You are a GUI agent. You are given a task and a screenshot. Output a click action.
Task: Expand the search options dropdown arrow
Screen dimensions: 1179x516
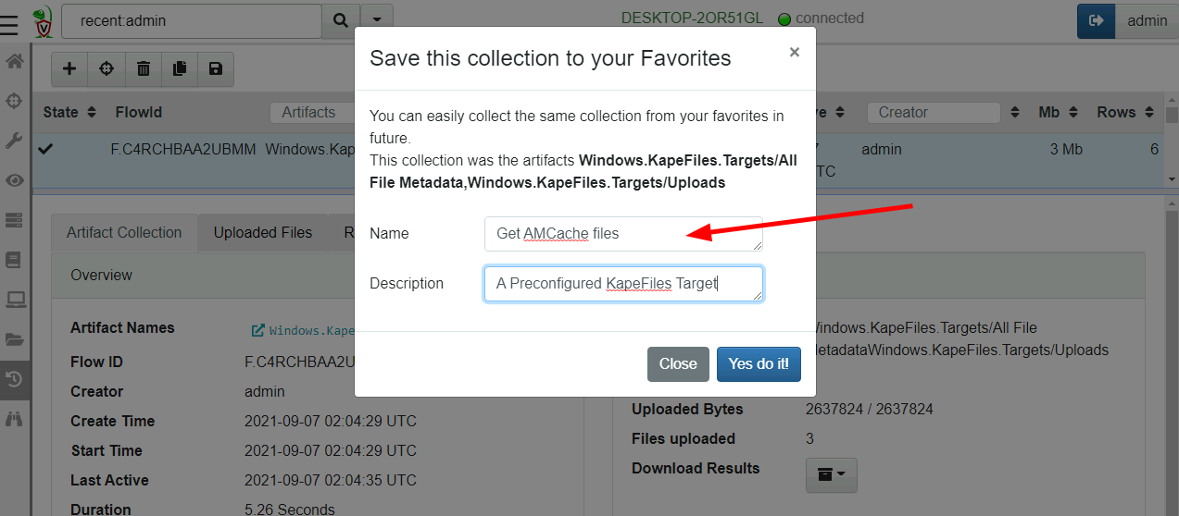376,20
